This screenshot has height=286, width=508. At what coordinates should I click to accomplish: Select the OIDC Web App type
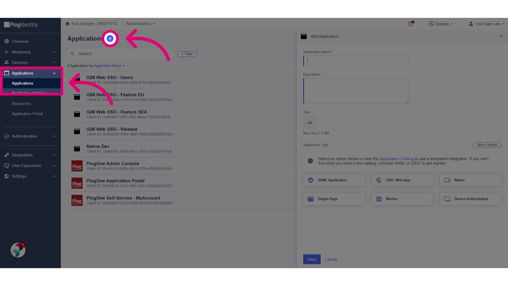(x=402, y=180)
